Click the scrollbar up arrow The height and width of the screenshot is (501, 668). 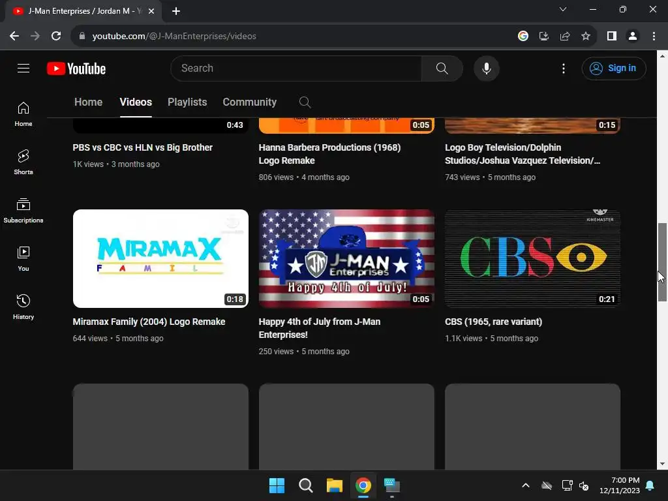tap(663, 56)
